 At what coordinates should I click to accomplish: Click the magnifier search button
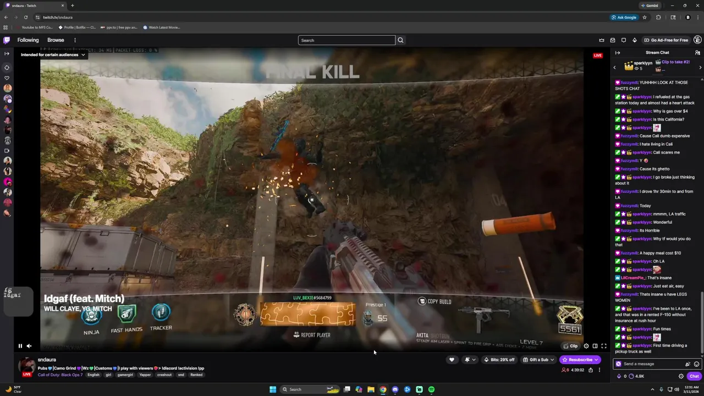[x=400, y=40]
